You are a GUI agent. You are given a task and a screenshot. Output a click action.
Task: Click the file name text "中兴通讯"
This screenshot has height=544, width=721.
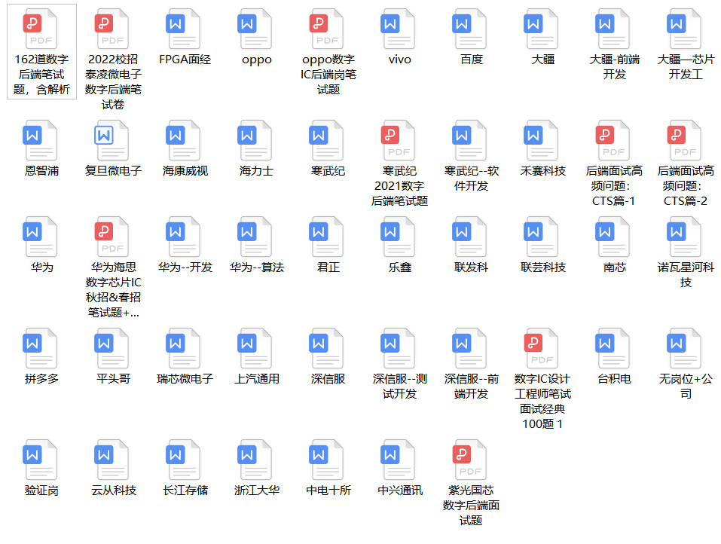(399, 491)
